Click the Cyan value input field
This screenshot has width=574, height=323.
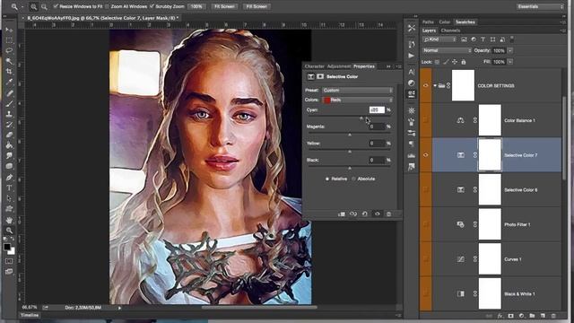coord(377,109)
